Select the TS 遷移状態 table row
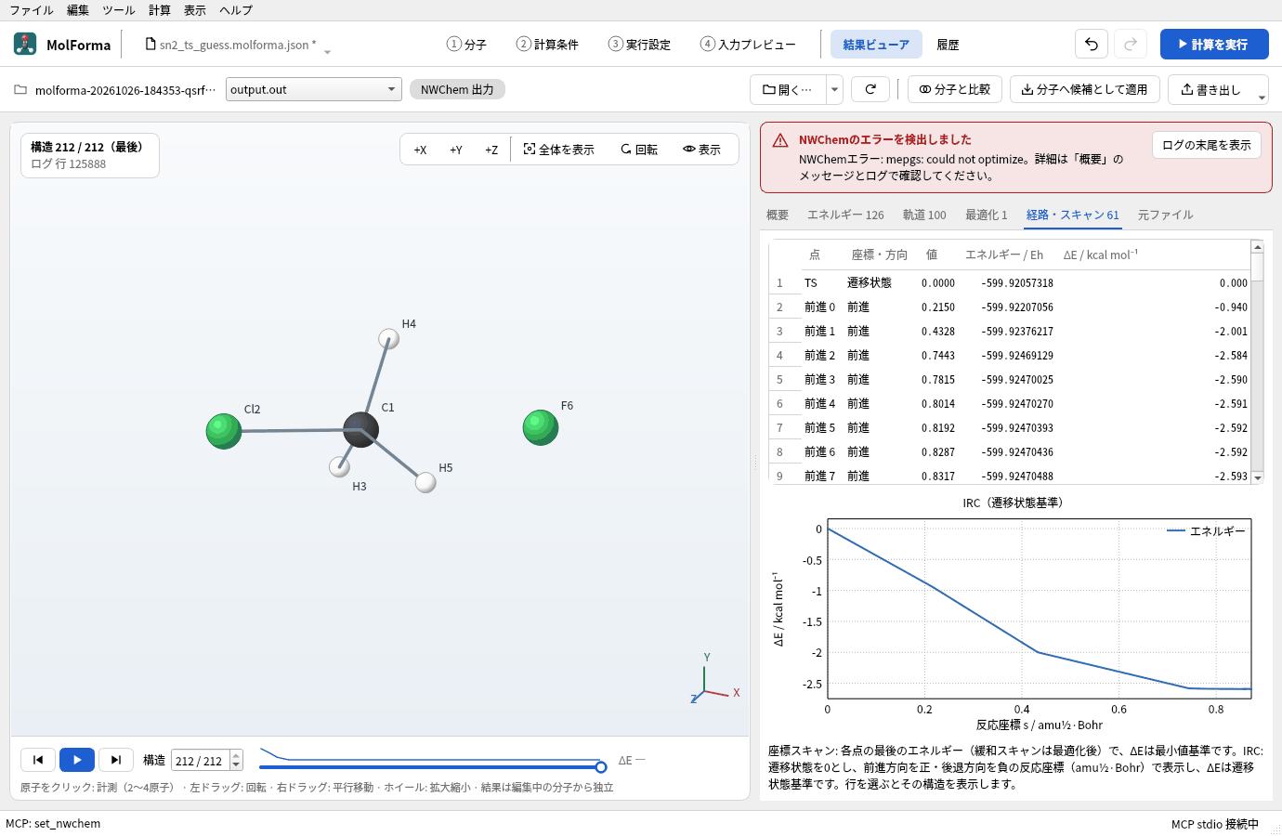Viewport: 1282px width, 836px height. click(1010, 282)
